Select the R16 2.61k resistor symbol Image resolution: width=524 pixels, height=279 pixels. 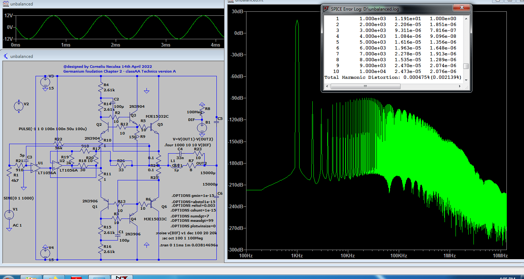point(100,249)
